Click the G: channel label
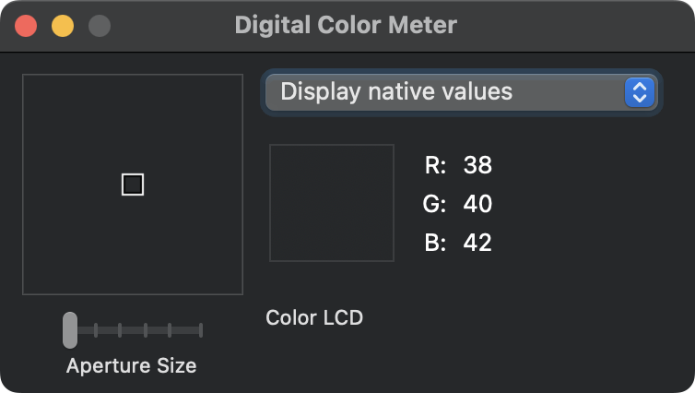This screenshot has height=393, width=695. click(x=434, y=204)
